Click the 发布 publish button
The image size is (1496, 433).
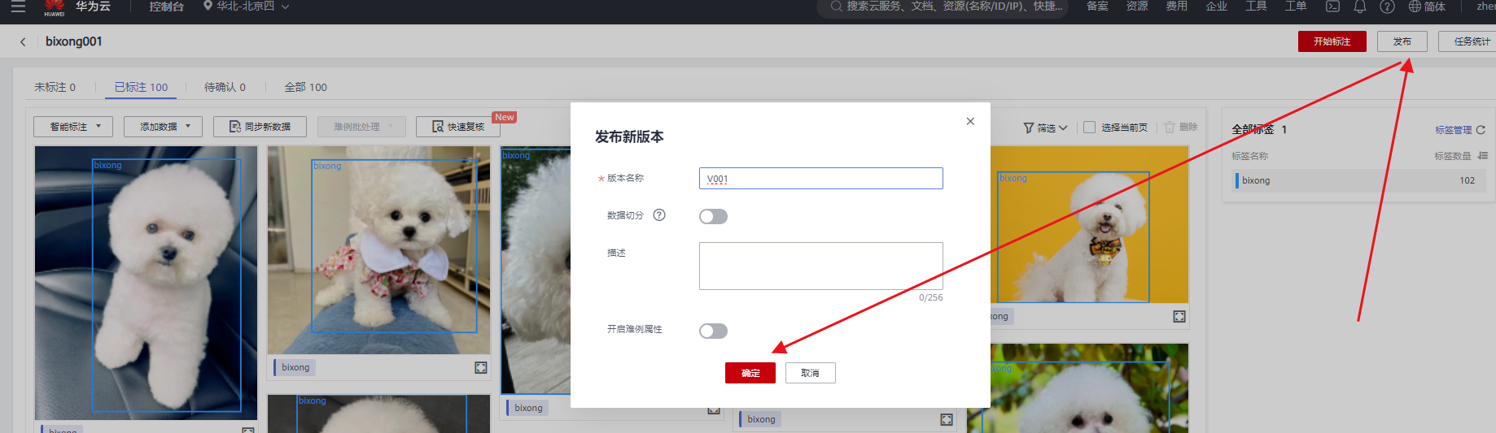[x=1402, y=41]
